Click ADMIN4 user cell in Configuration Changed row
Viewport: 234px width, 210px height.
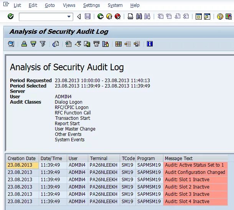77,172
